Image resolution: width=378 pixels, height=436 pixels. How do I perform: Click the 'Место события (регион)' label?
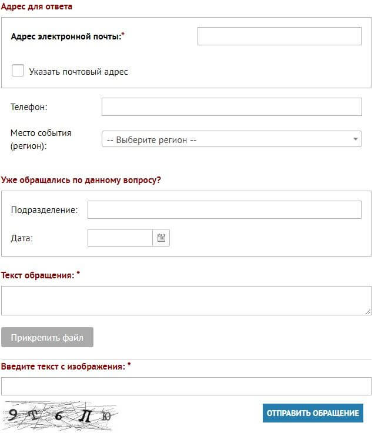41,139
